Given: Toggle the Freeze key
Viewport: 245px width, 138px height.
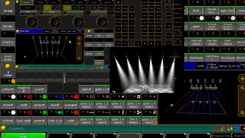Looking at the screenshot, I should coord(125,8).
